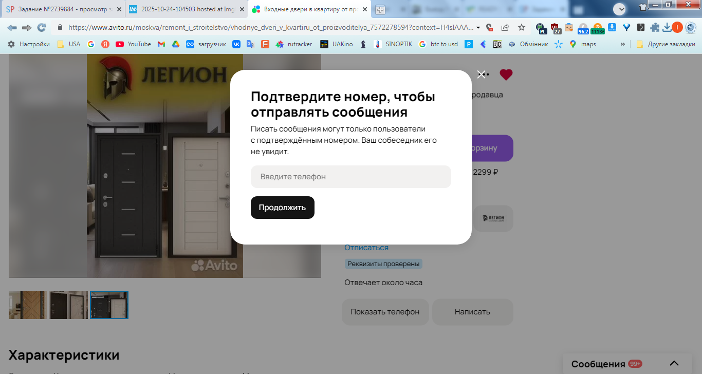Reload the current page
Image resolution: width=702 pixels, height=374 pixels.
point(42,27)
